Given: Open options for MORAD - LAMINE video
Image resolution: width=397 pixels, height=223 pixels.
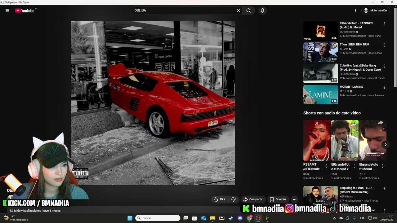Looking at the screenshot, I should (x=385, y=87).
